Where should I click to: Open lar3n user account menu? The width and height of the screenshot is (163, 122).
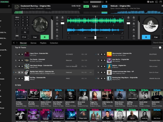[x=151, y=2]
